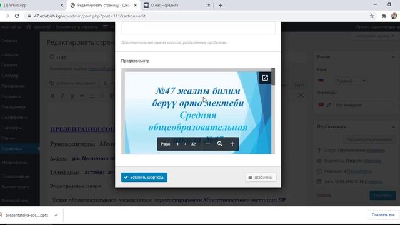Expand download options chevron for pptx
The width and height of the screenshot is (400, 225).
click(x=56, y=215)
